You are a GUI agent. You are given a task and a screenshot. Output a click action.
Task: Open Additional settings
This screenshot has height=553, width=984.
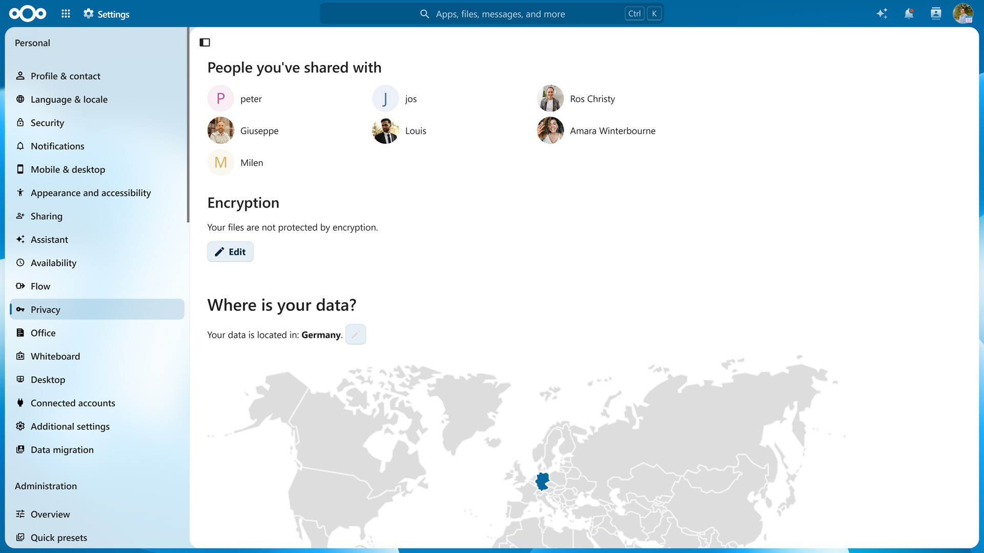[97, 426]
